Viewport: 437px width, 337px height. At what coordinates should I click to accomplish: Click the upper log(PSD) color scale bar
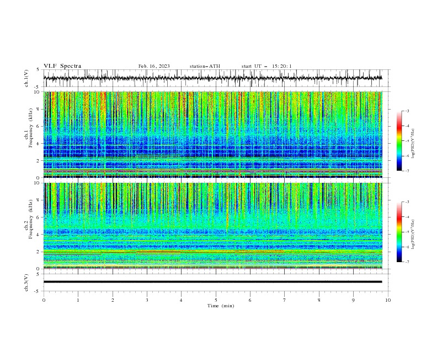pos(399,141)
